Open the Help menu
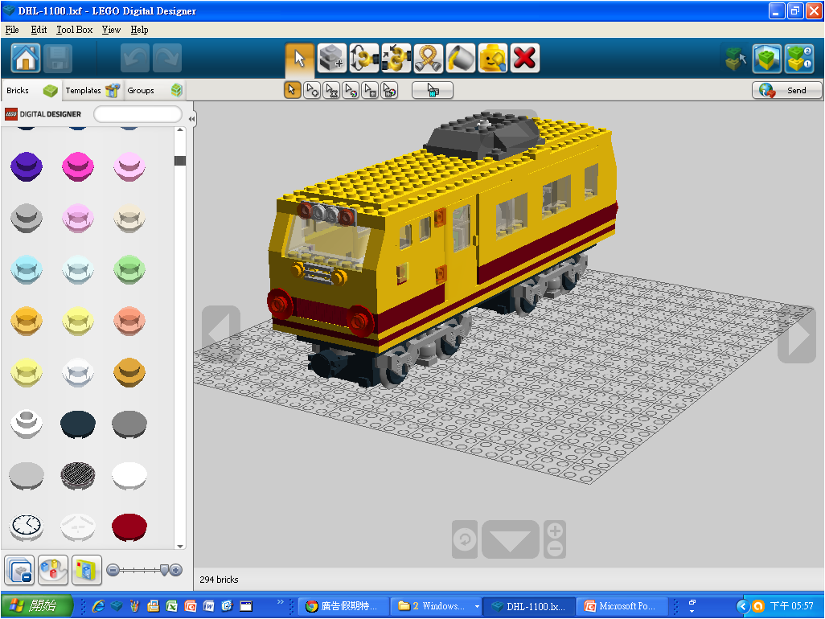825x619 pixels. (x=139, y=30)
